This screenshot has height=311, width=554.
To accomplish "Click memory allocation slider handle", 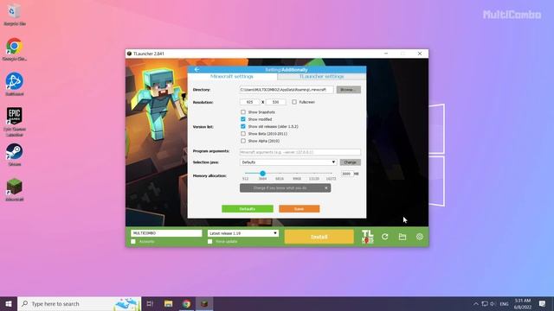I will (x=262, y=173).
